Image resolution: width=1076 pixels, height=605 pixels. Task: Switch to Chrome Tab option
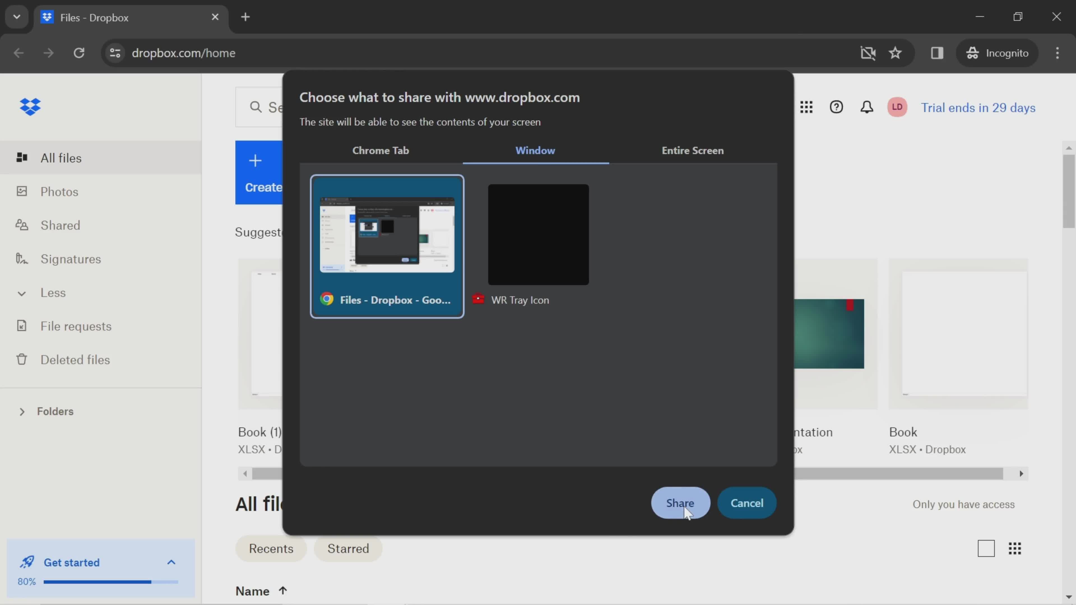[381, 150]
